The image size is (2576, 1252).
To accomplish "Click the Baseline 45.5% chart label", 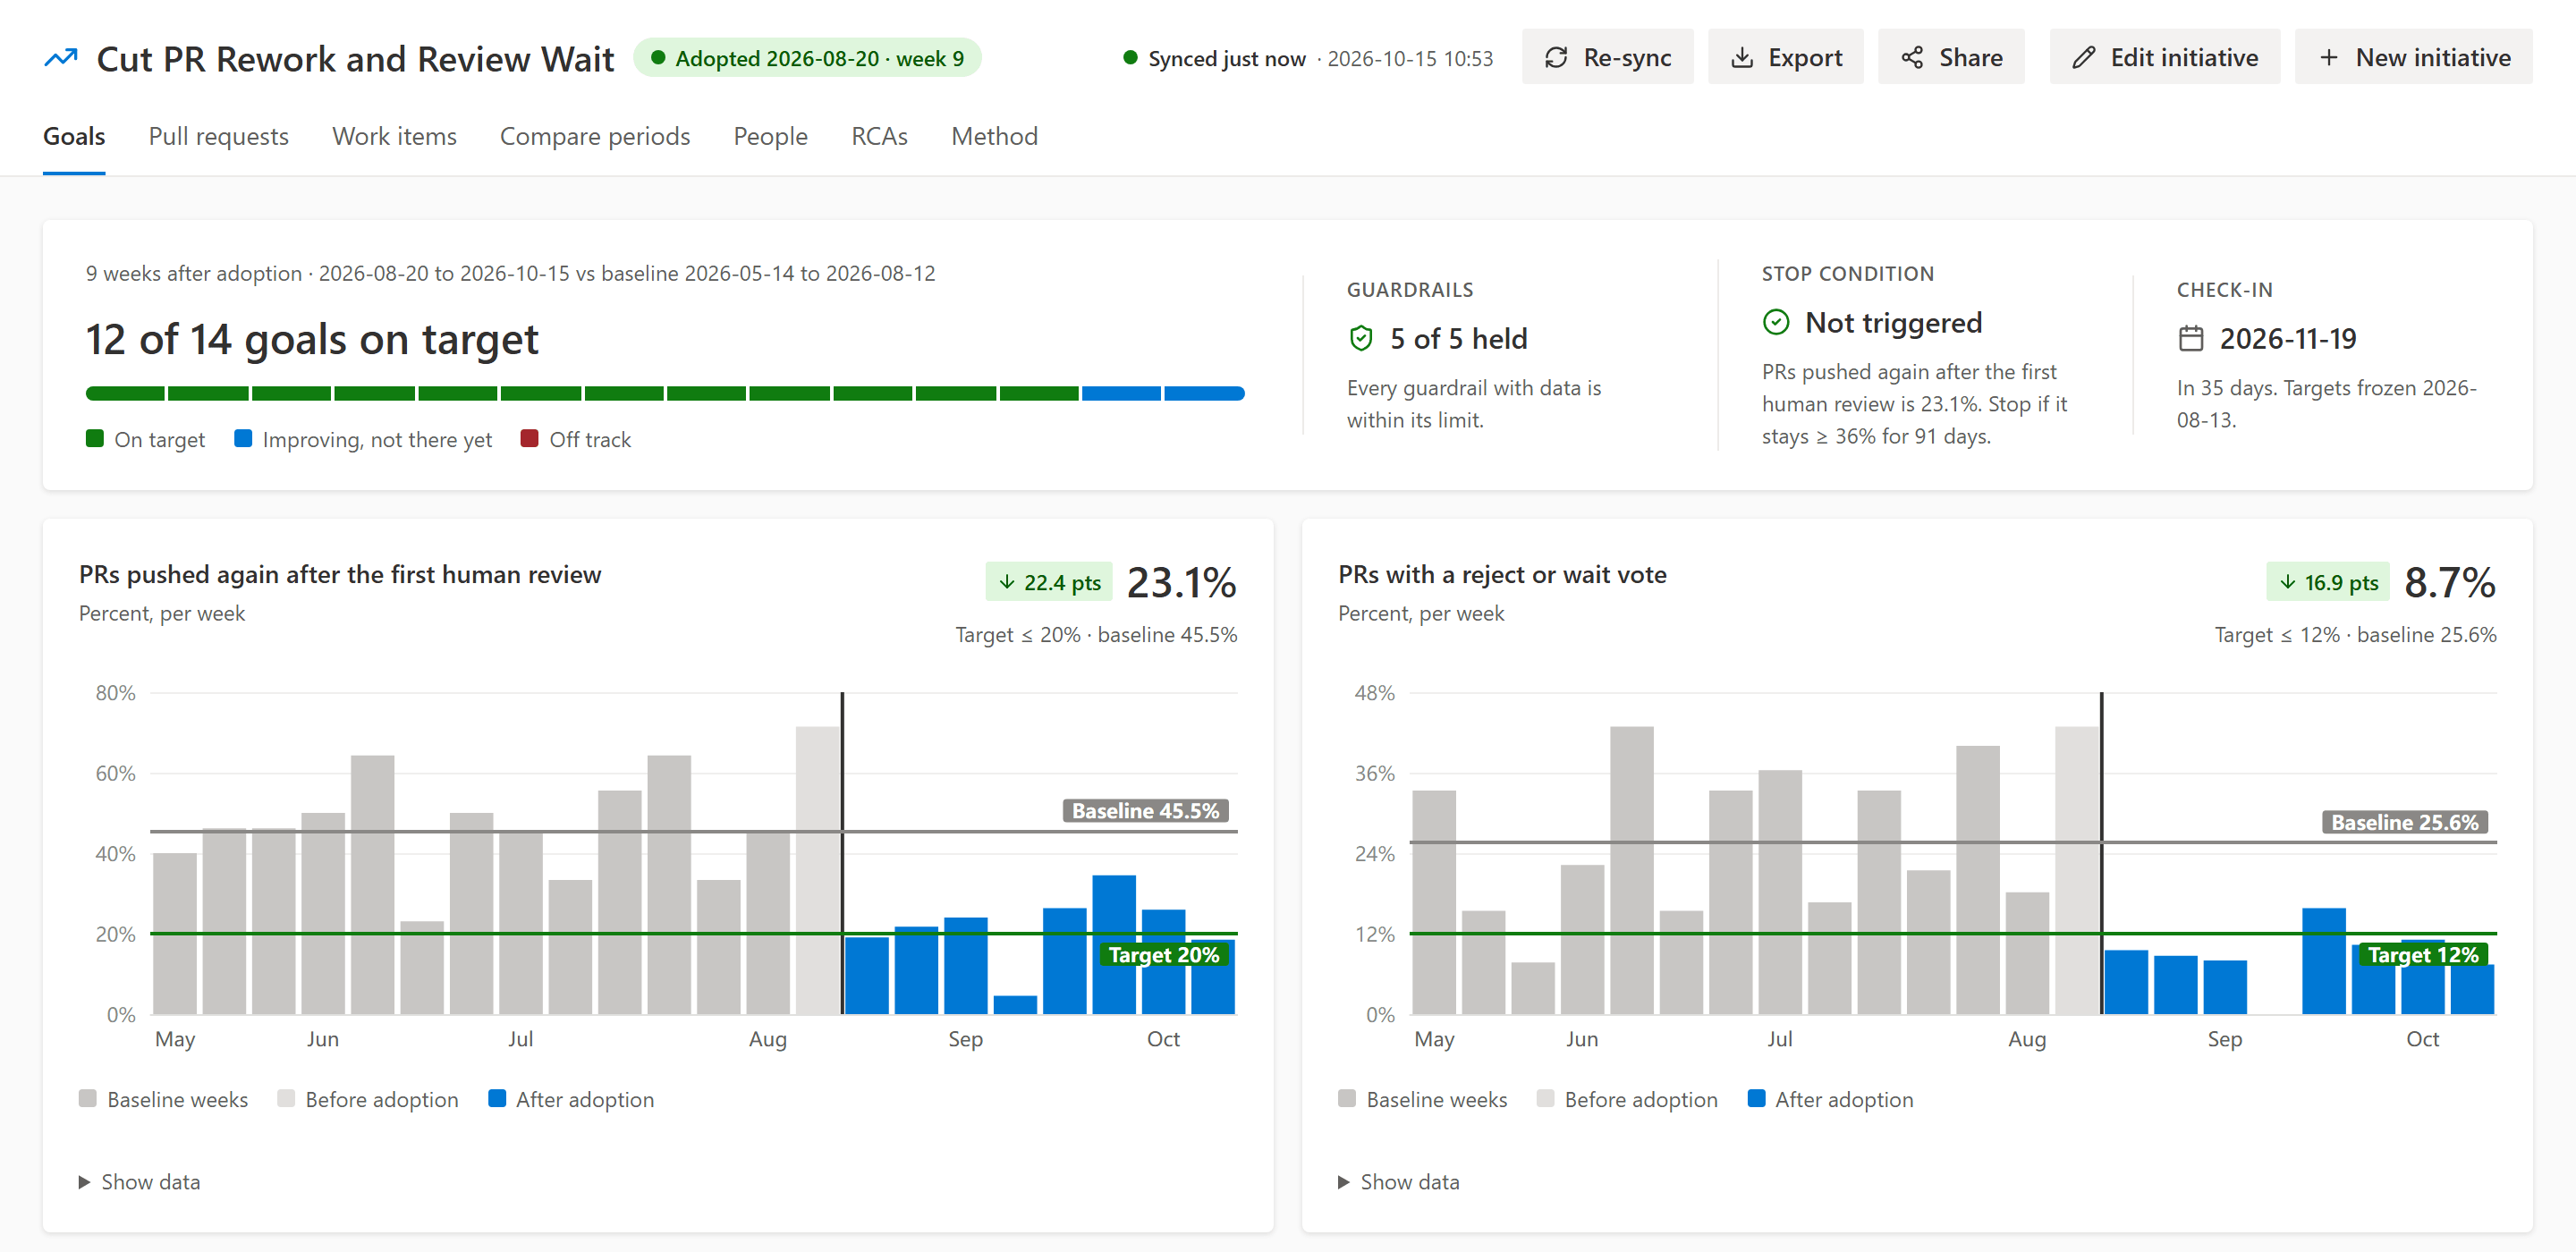I will coord(1146,811).
